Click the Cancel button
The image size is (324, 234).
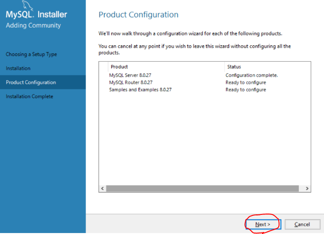point(303,224)
